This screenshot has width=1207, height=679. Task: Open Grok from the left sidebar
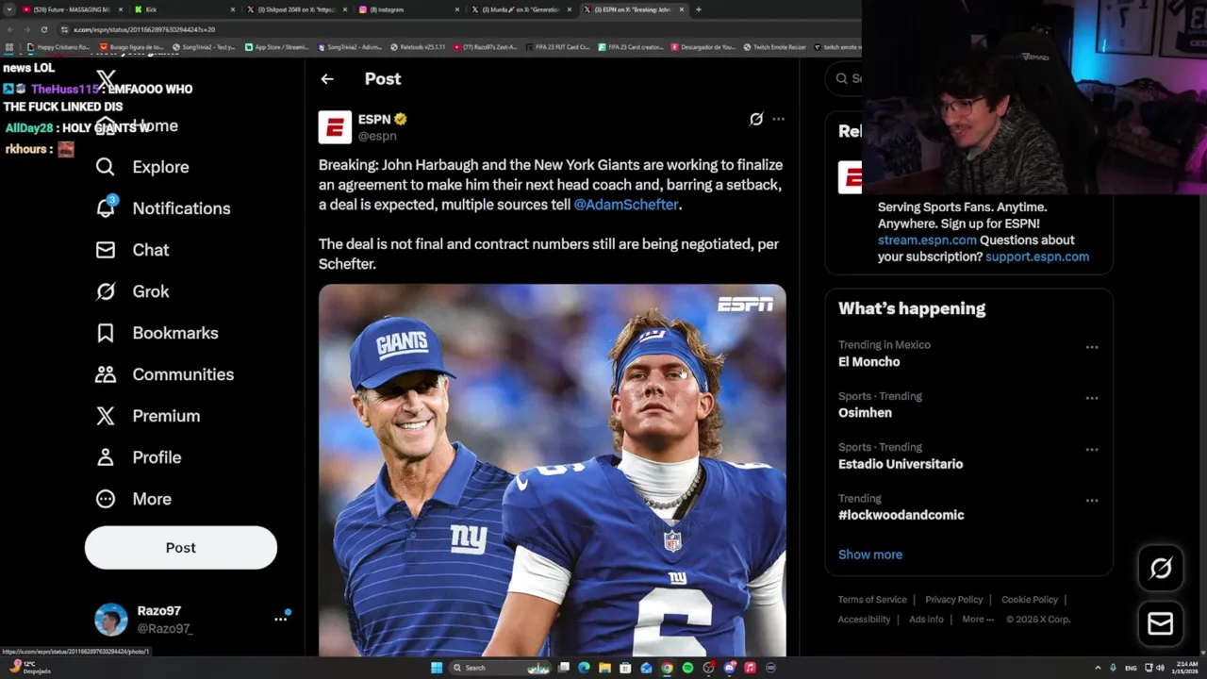132,291
